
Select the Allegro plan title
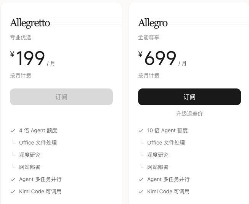coord(153,23)
